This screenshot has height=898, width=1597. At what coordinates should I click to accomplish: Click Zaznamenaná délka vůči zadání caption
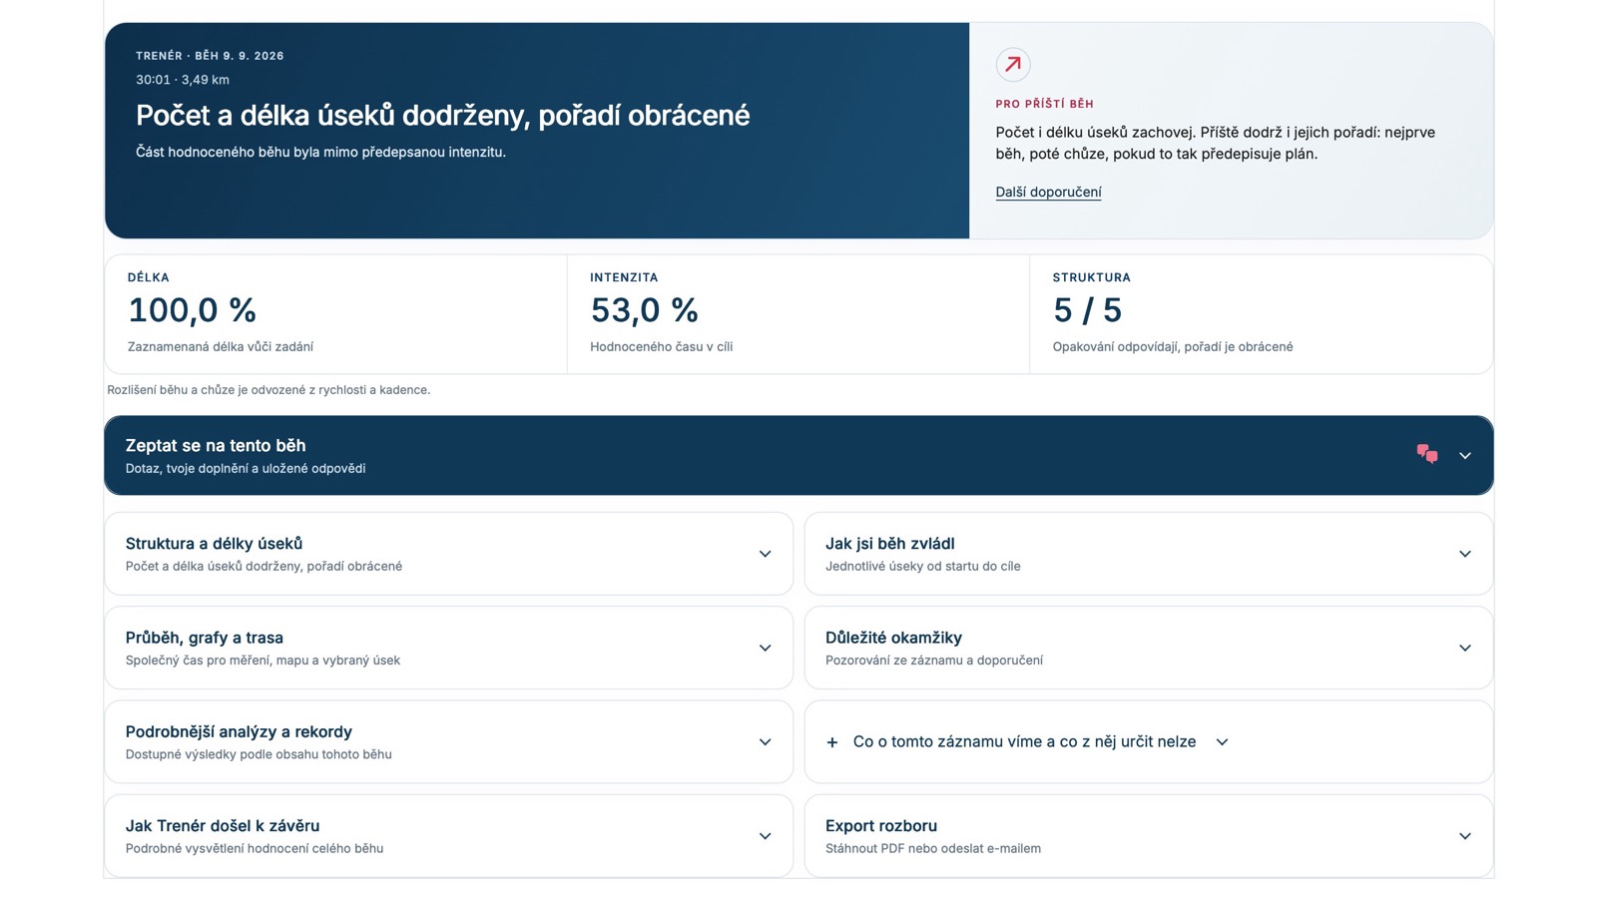pos(221,347)
